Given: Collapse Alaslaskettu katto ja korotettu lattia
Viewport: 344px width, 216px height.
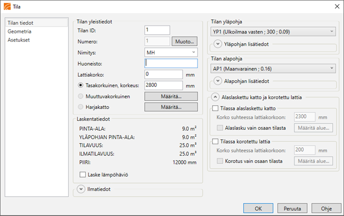Looking at the screenshot, I should click(x=215, y=97).
